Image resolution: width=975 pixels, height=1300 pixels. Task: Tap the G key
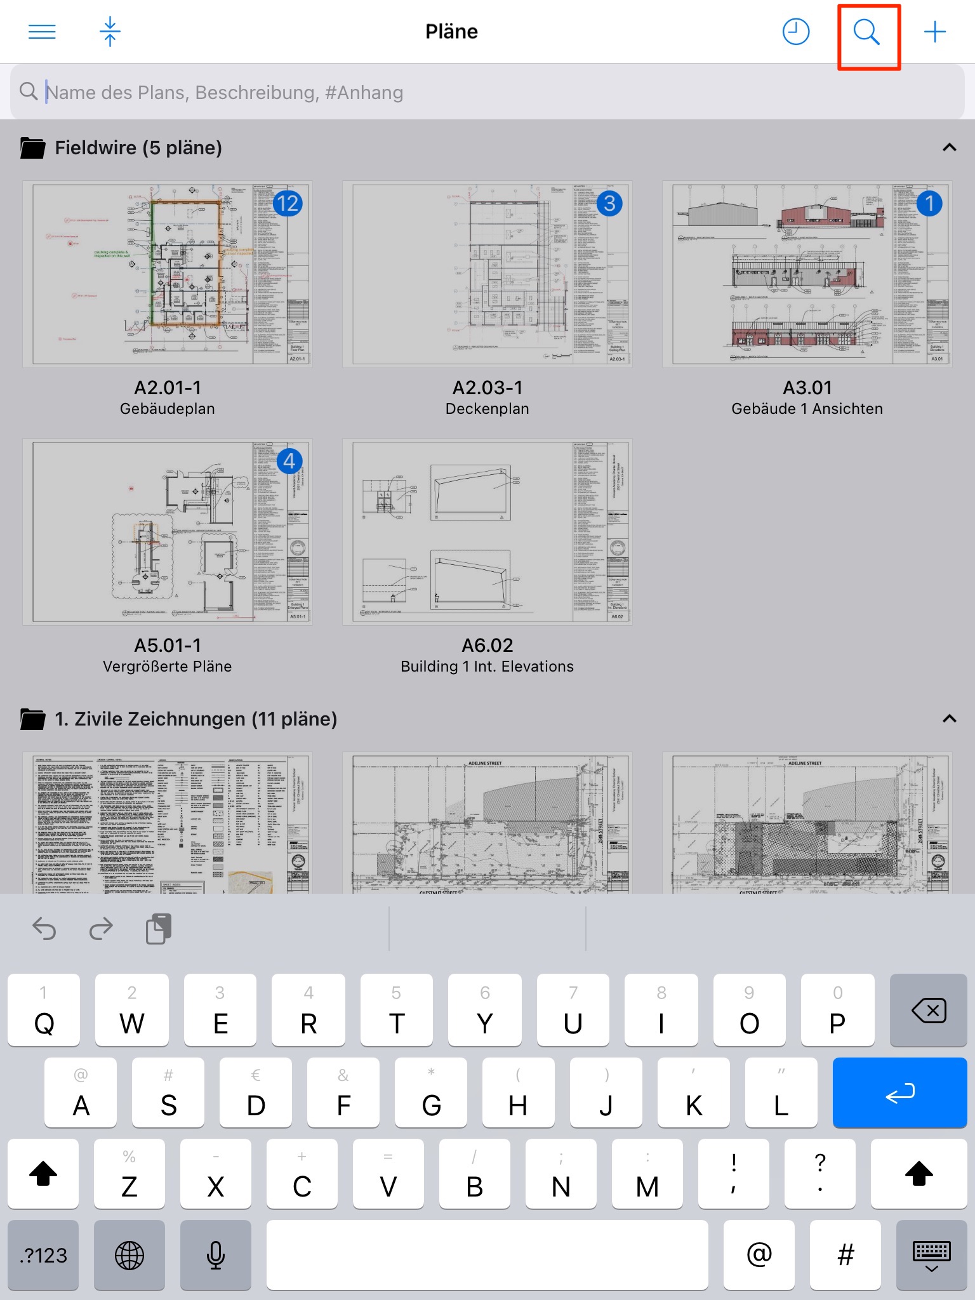pyautogui.click(x=431, y=1092)
